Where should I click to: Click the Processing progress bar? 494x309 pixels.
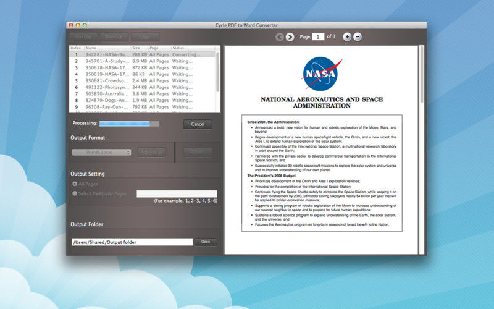point(129,124)
